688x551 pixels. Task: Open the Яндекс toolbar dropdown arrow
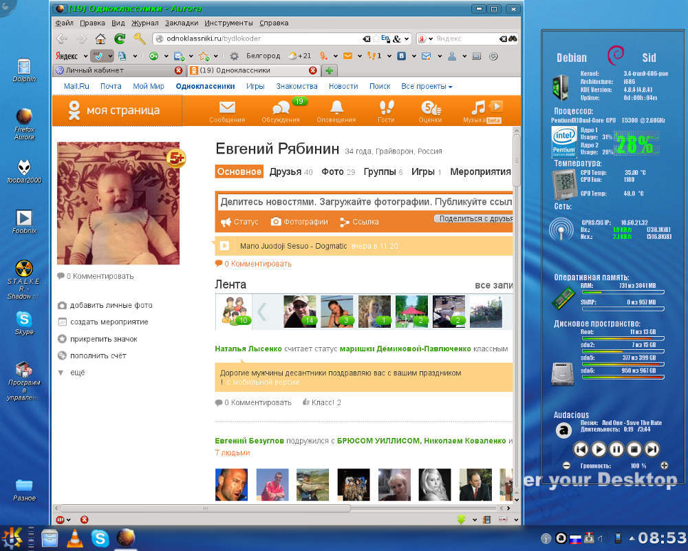[85, 56]
